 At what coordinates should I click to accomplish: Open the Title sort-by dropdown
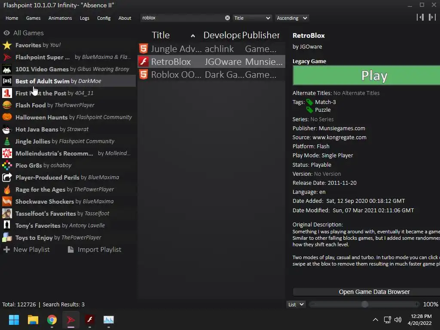click(x=252, y=18)
